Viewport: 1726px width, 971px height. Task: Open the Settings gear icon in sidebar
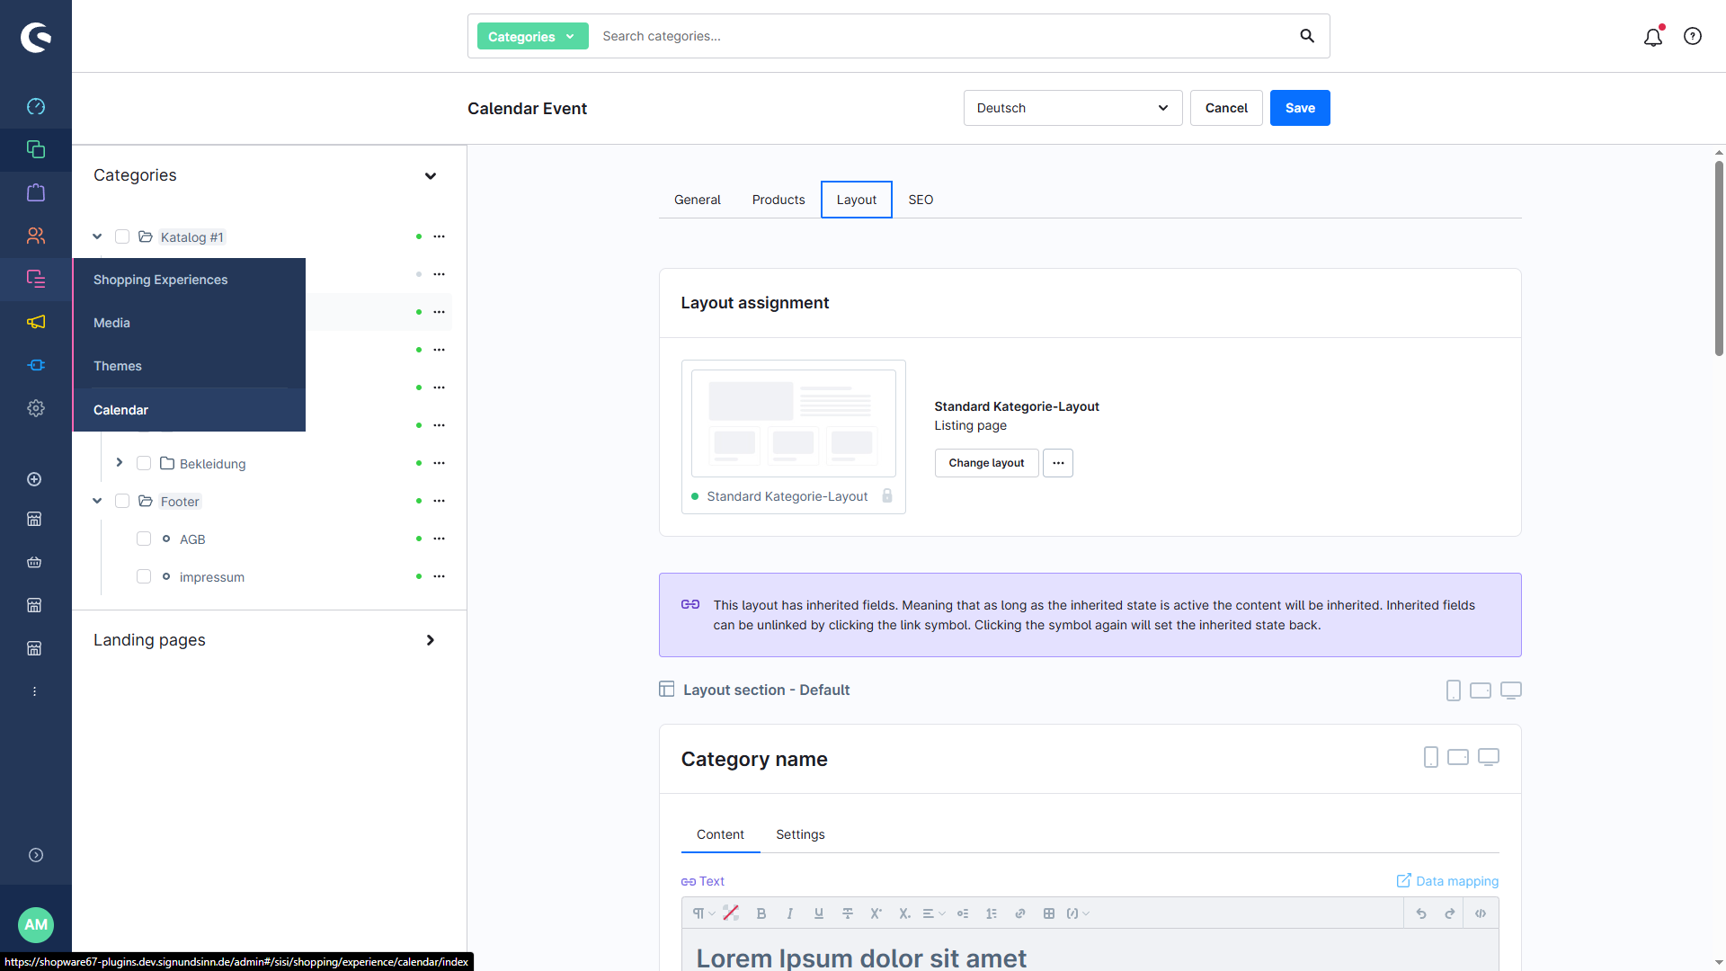click(36, 408)
